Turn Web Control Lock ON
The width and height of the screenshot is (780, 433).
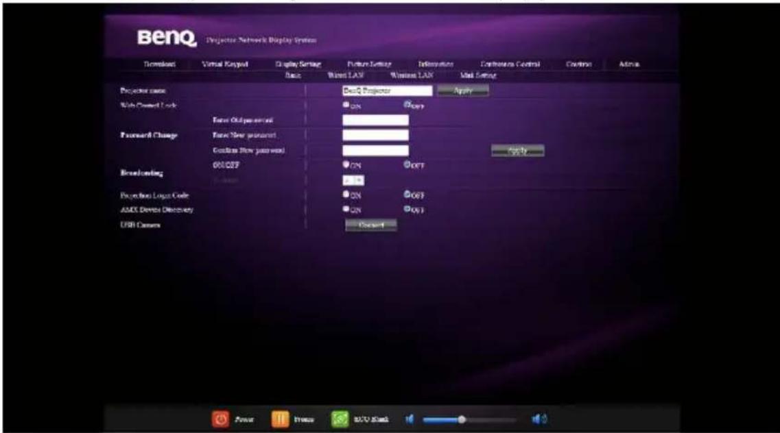[x=346, y=105]
